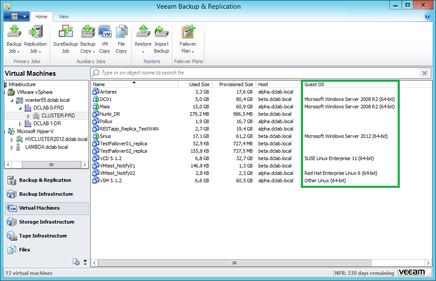Collapse the DCLAB-0-PRD datacenter node
Image resolution: width=436 pixels, height=281 pixels.
(x=20, y=108)
